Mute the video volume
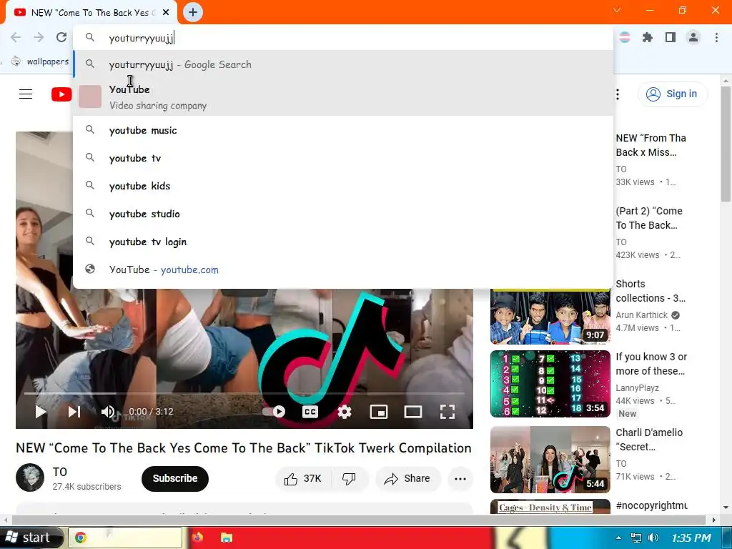The width and height of the screenshot is (732, 549). (108, 412)
